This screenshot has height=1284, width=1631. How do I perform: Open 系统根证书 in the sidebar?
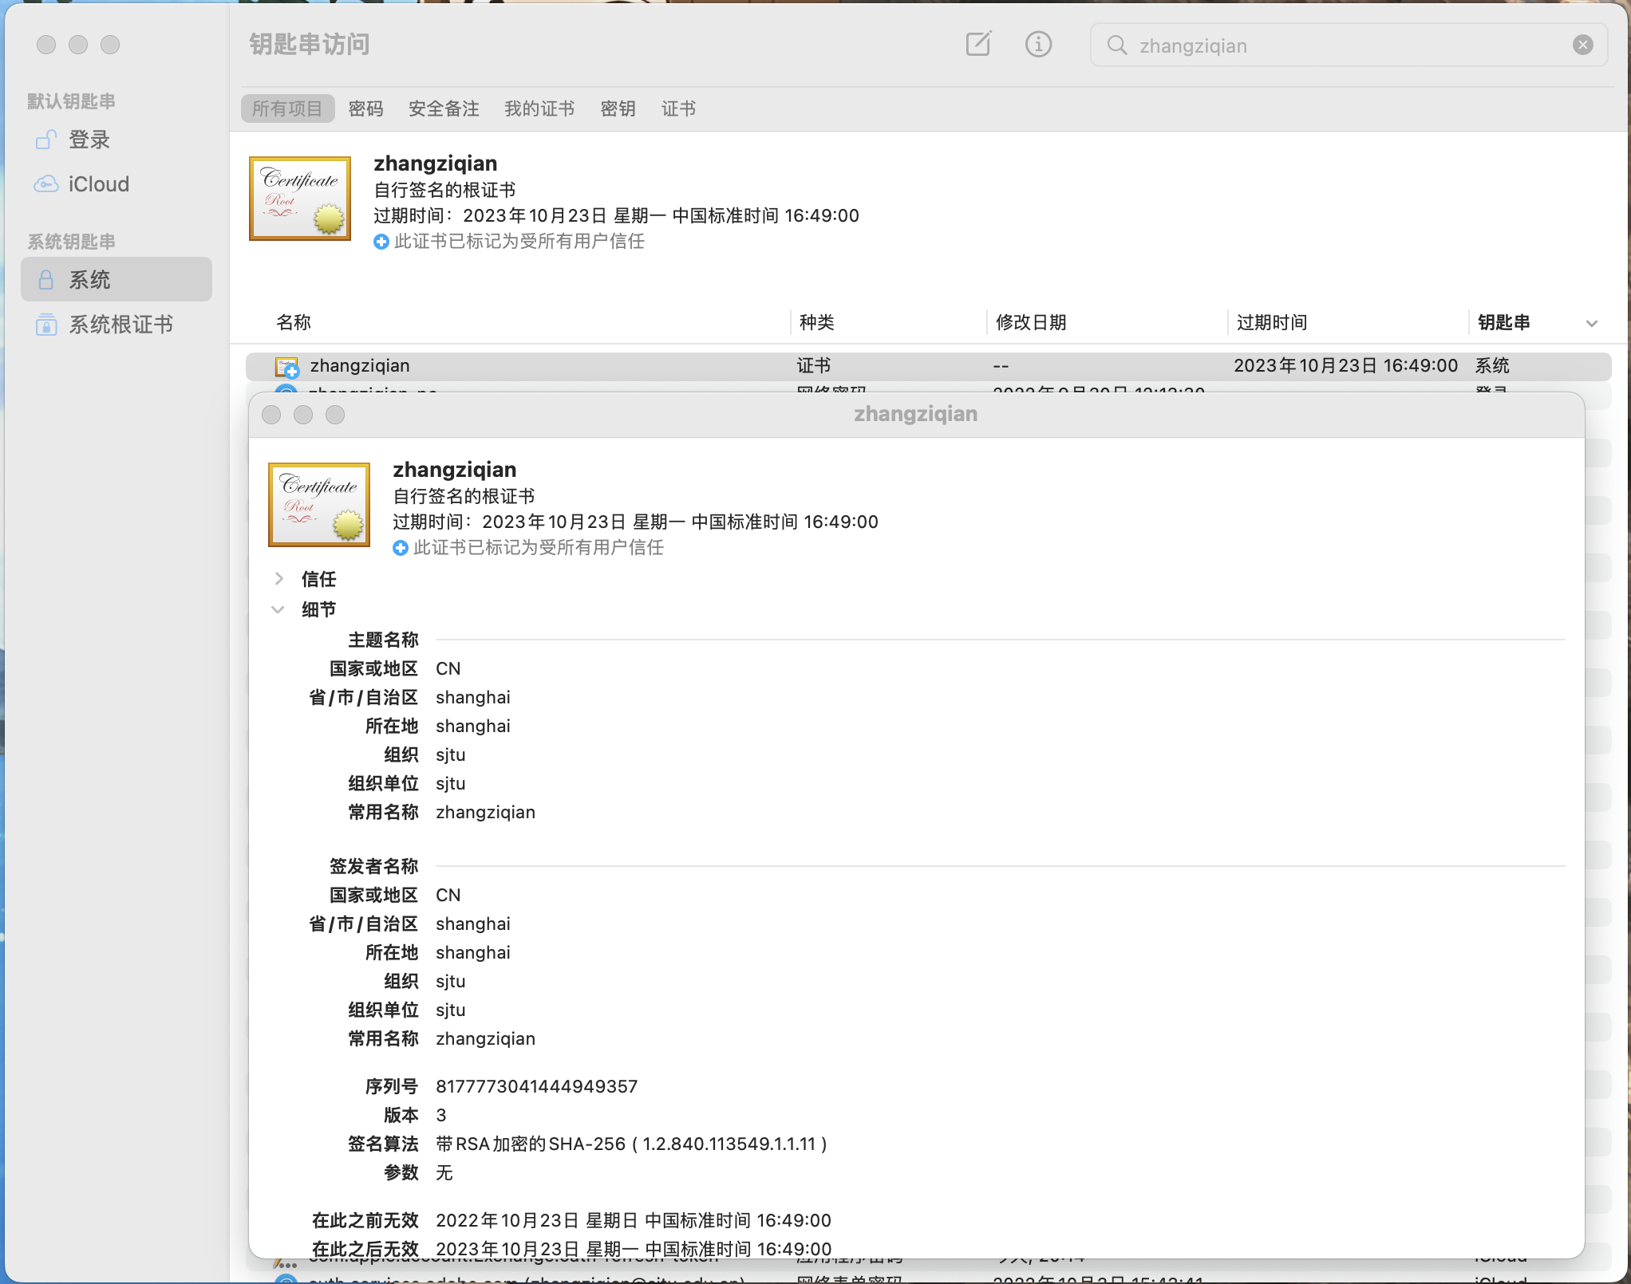[x=121, y=324]
